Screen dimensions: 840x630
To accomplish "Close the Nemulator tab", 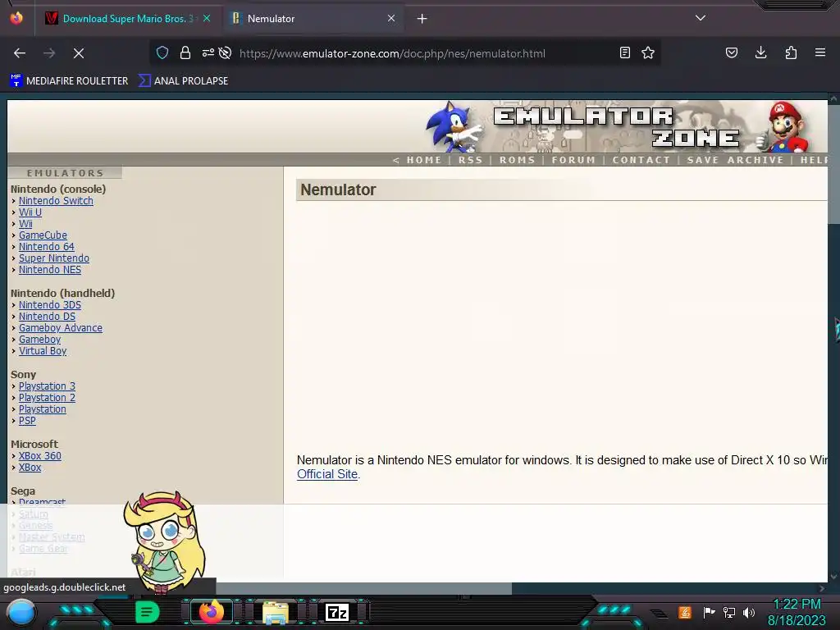I will (x=391, y=18).
